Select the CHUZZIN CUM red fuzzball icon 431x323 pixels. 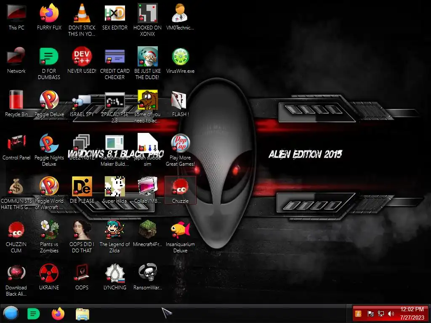[x=16, y=236]
